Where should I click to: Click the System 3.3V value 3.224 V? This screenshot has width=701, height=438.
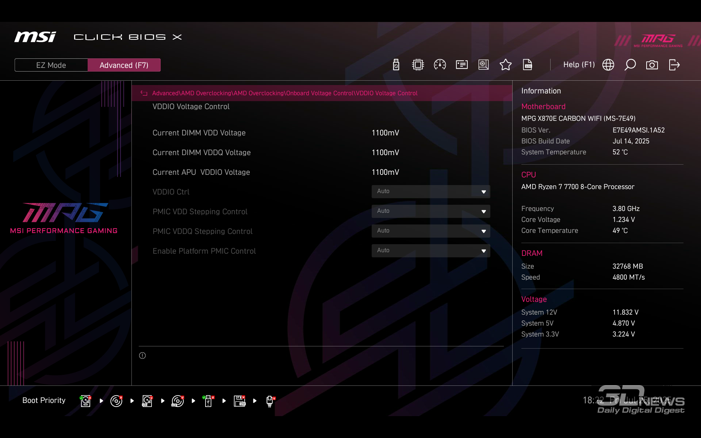[624, 334]
